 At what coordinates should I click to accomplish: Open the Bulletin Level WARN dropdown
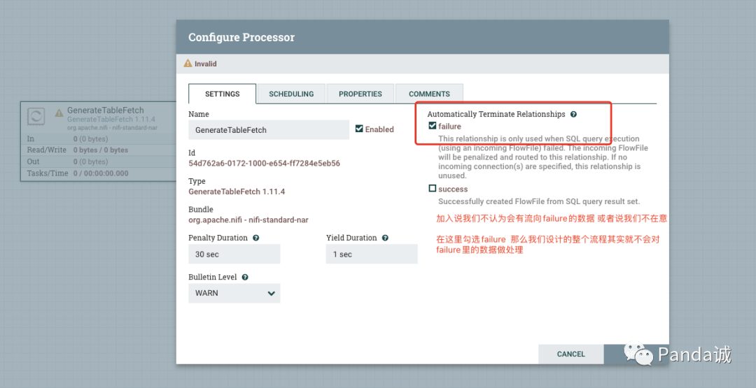click(234, 293)
